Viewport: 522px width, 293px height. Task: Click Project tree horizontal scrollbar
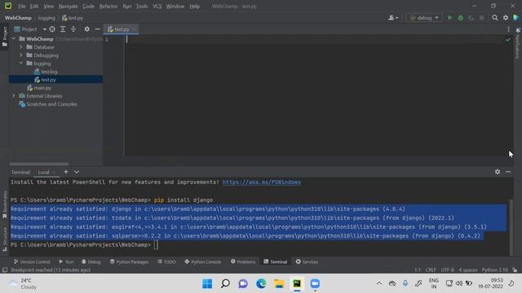click(x=39, y=164)
